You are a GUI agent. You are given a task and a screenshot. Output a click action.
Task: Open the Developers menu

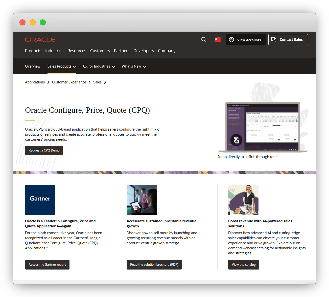click(144, 51)
